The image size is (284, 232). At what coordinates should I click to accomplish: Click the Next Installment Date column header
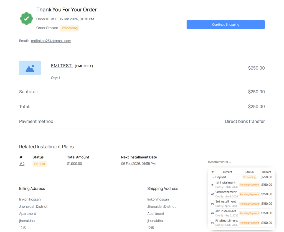[x=139, y=157]
